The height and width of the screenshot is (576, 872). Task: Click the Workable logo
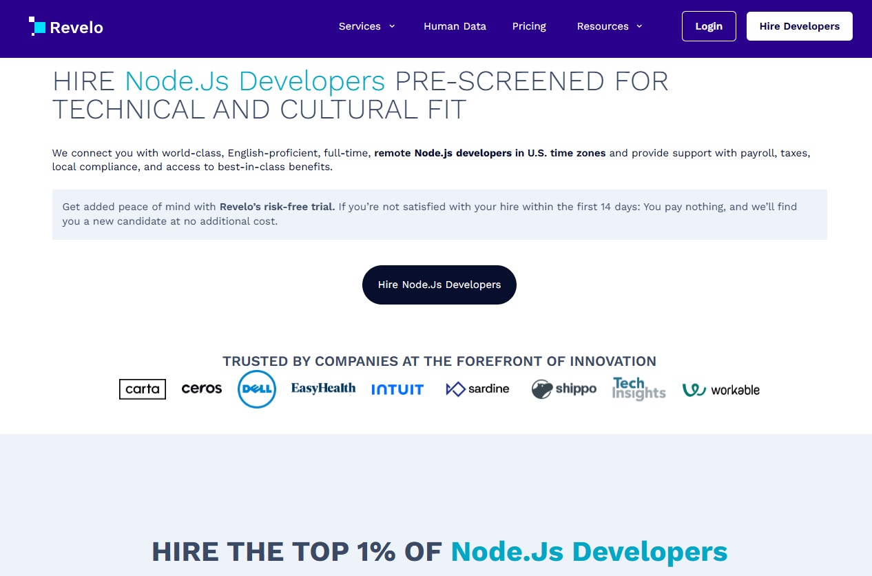721,390
